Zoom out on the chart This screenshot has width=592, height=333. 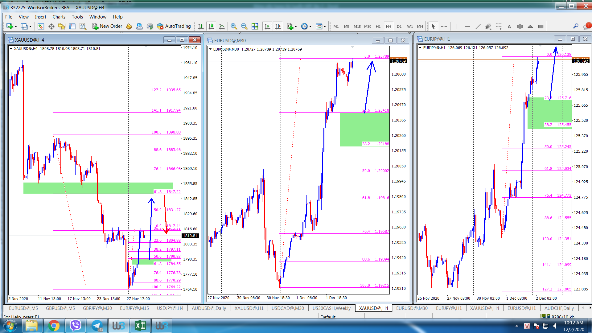pyautogui.click(x=244, y=27)
